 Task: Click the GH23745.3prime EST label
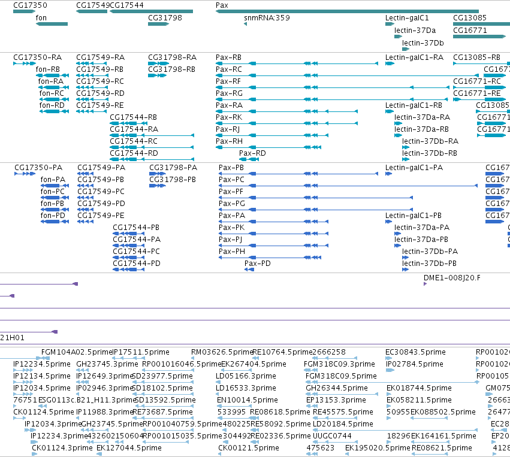107,364
